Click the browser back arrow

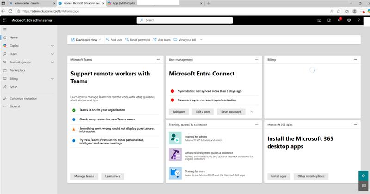click(3, 11)
